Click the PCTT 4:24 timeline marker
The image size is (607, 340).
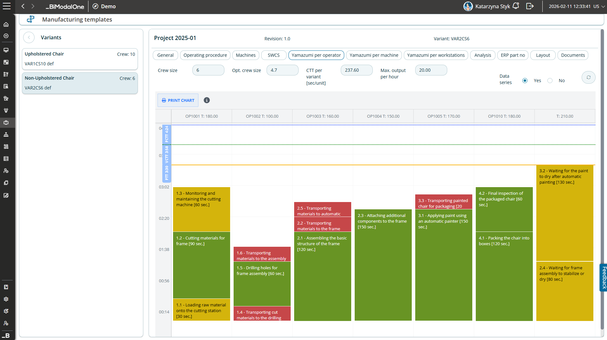point(167,134)
